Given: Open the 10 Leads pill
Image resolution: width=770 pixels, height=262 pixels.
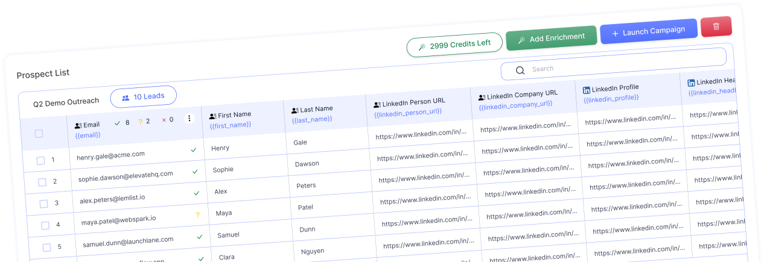Looking at the screenshot, I should pos(143,97).
